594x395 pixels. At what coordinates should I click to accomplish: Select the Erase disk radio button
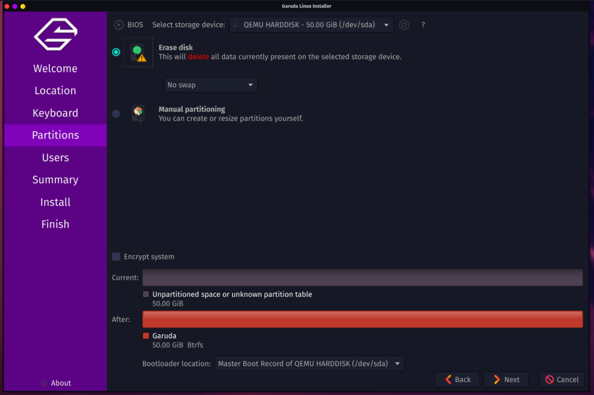point(116,52)
